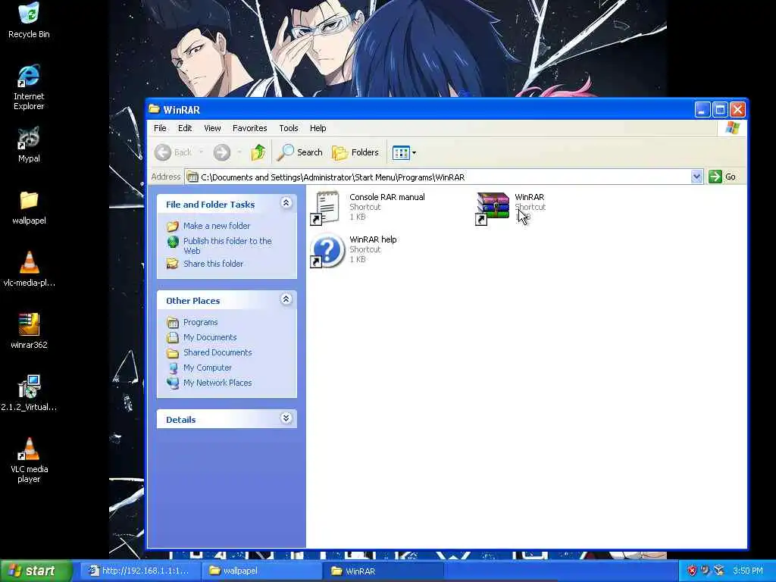Open My Documents link
Image resolution: width=776 pixels, height=582 pixels.
[x=210, y=337]
